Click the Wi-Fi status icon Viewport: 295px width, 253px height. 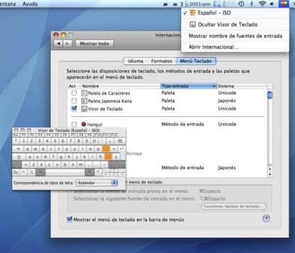[262, 4]
